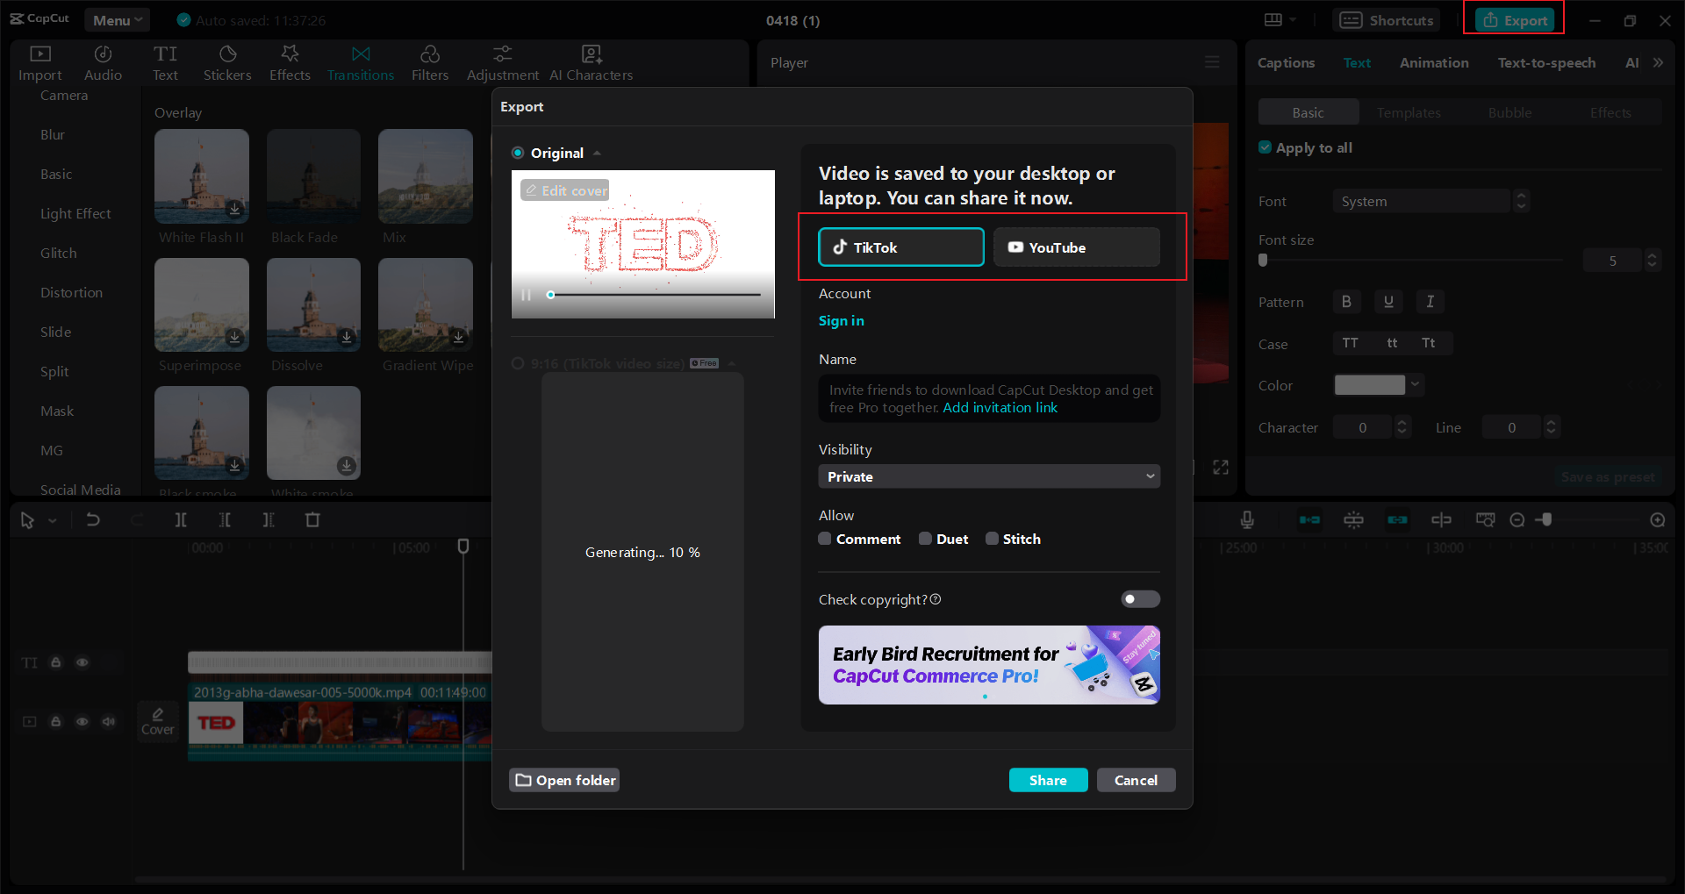Select the YouTube sharing option
The width and height of the screenshot is (1685, 894).
(1076, 247)
